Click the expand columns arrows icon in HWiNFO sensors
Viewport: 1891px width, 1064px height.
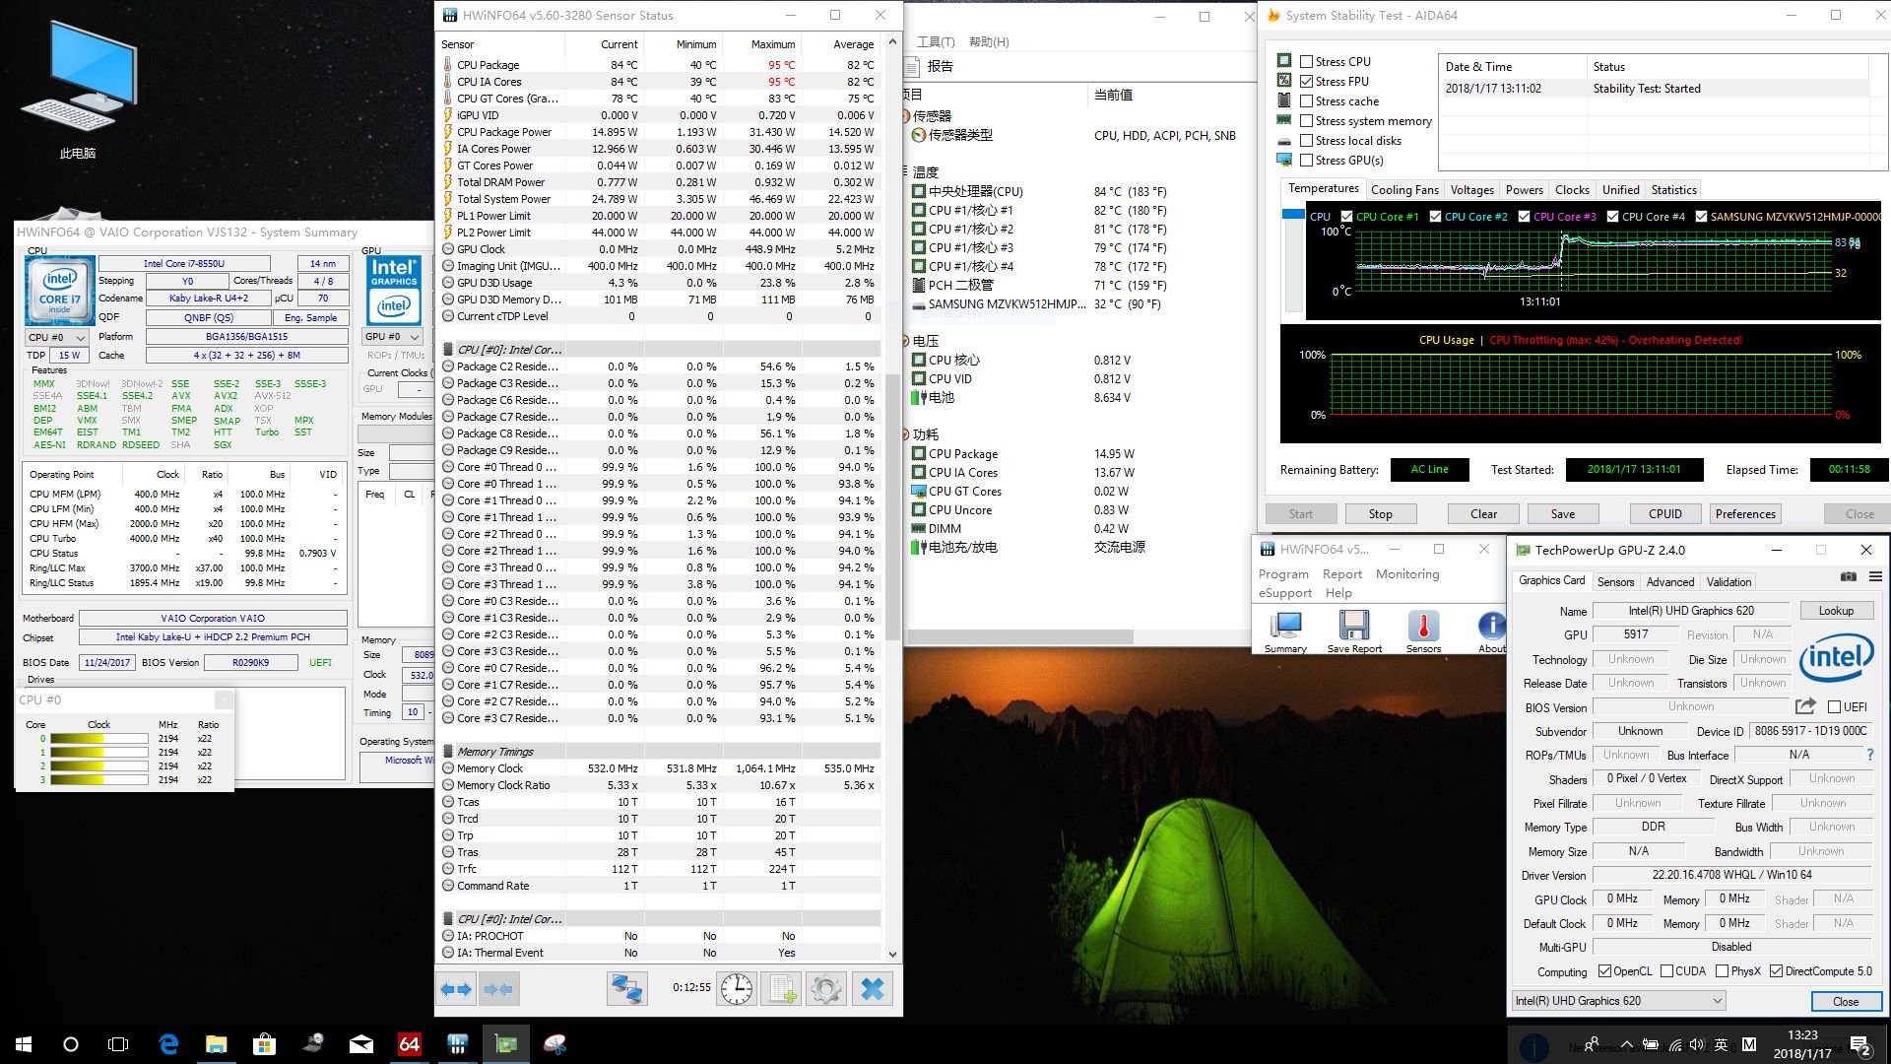456,989
